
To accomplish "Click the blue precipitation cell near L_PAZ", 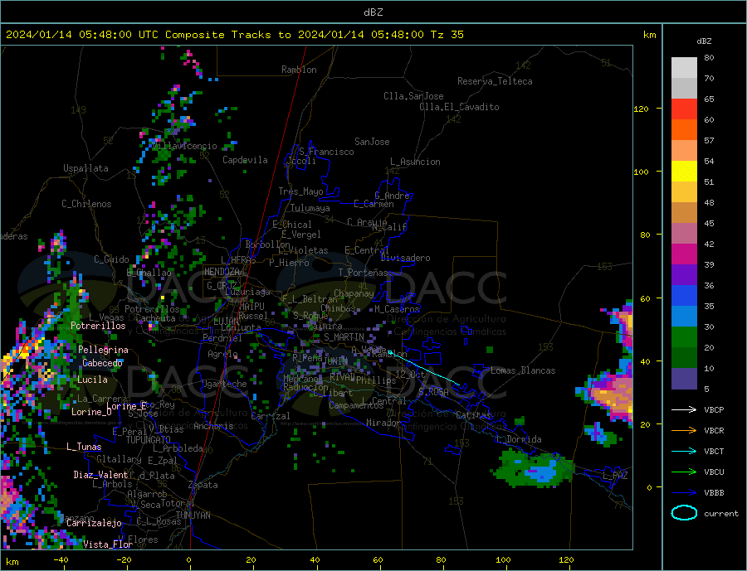I will 540,473.
